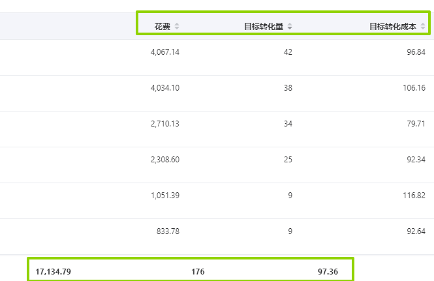Click conversion cost 116.82

point(414,196)
